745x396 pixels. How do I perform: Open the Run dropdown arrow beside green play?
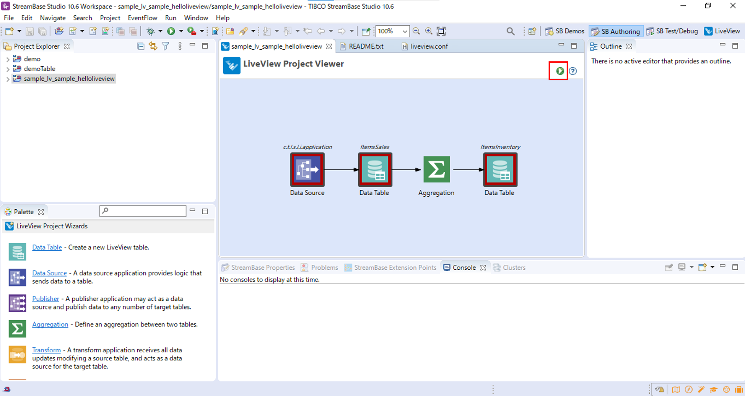pos(181,31)
